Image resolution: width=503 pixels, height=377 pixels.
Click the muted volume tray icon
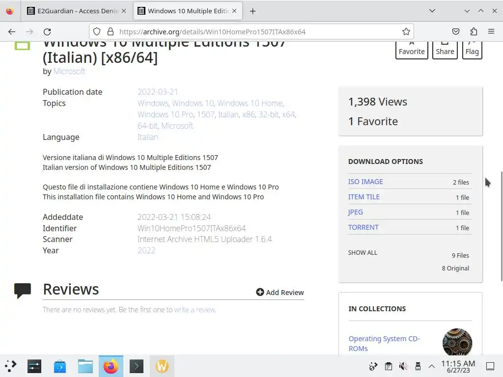coord(403,366)
